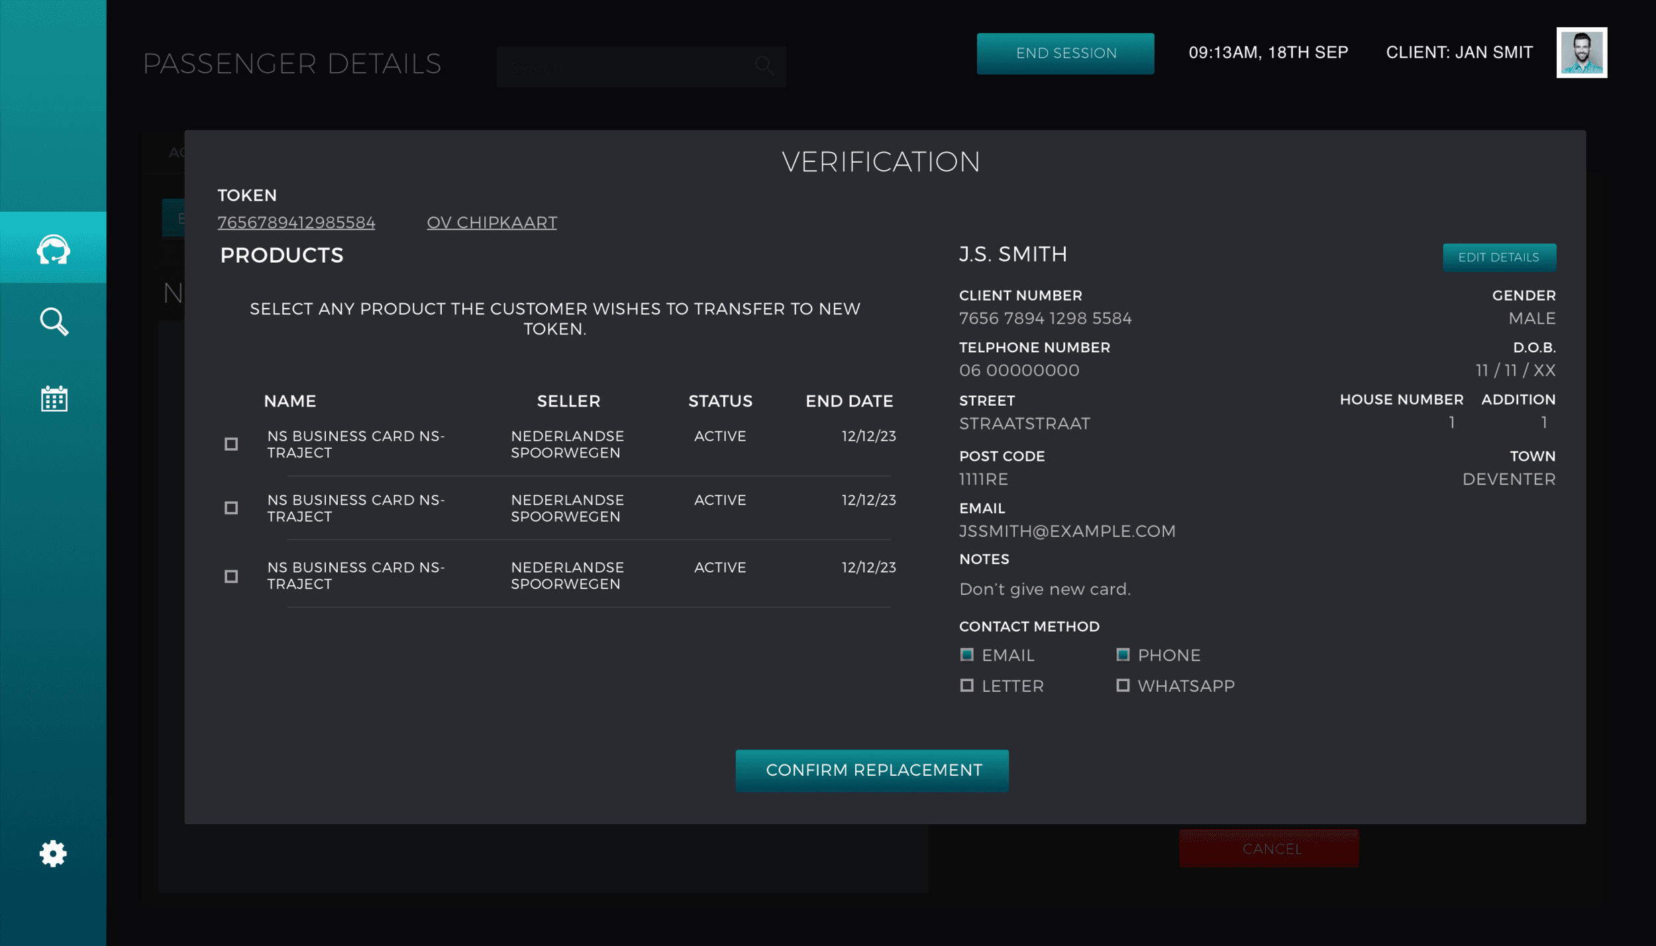The width and height of the screenshot is (1656, 946).
Task: Click the OV Chipkaart link
Action: tap(492, 222)
